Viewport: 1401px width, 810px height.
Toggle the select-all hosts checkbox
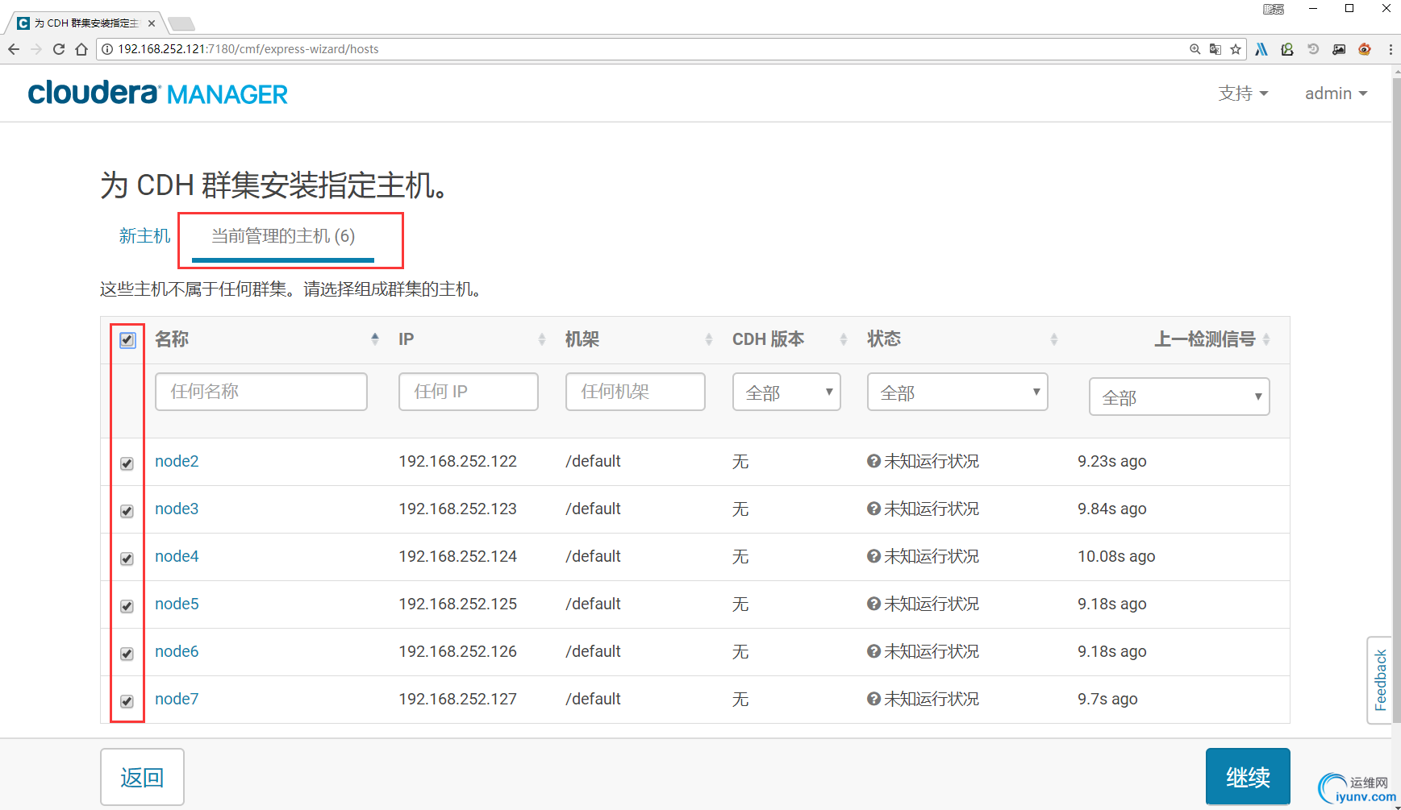127,340
